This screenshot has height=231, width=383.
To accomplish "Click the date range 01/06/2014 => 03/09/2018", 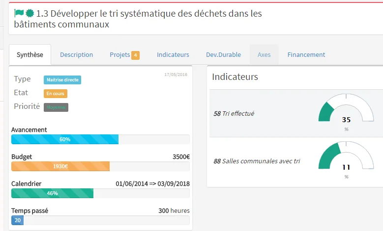I will 153,184.
